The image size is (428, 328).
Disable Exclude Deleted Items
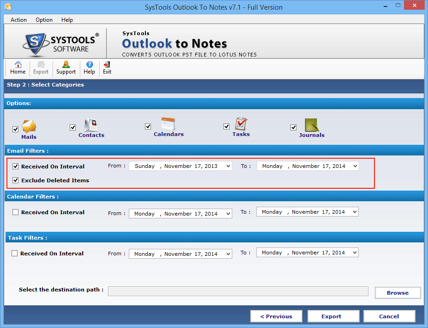[16, 180]
